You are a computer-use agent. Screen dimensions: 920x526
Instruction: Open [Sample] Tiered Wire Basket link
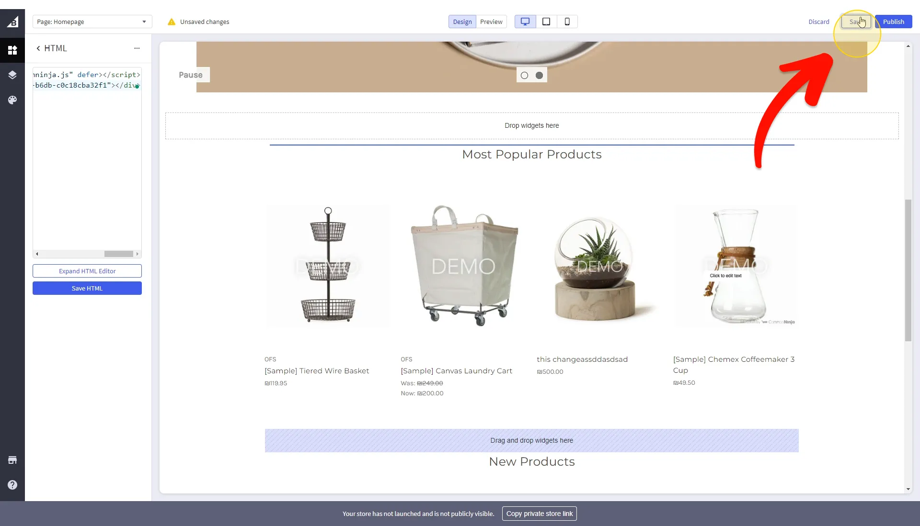pyautogui.click(x=317, y=371)
